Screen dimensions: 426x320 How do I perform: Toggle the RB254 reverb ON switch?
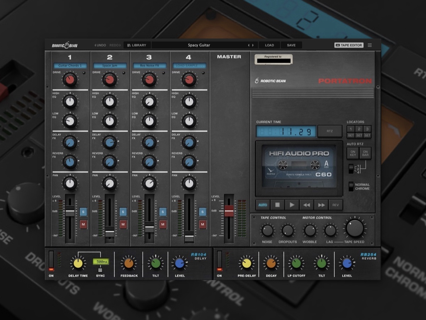(219, 261)
